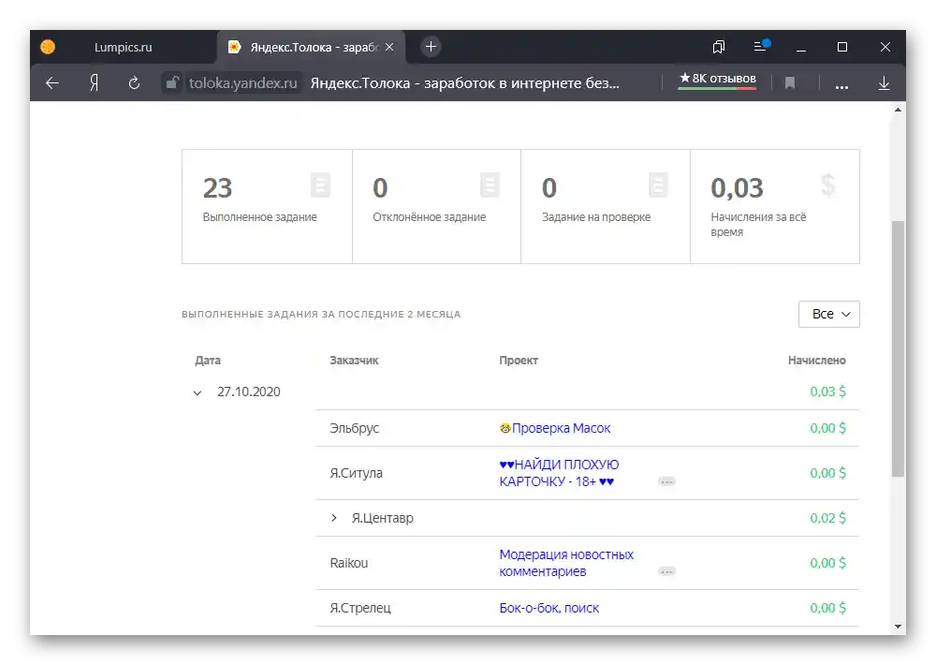
Task: Click document icon on Задание на проверке card
Action: click(658, 185)
